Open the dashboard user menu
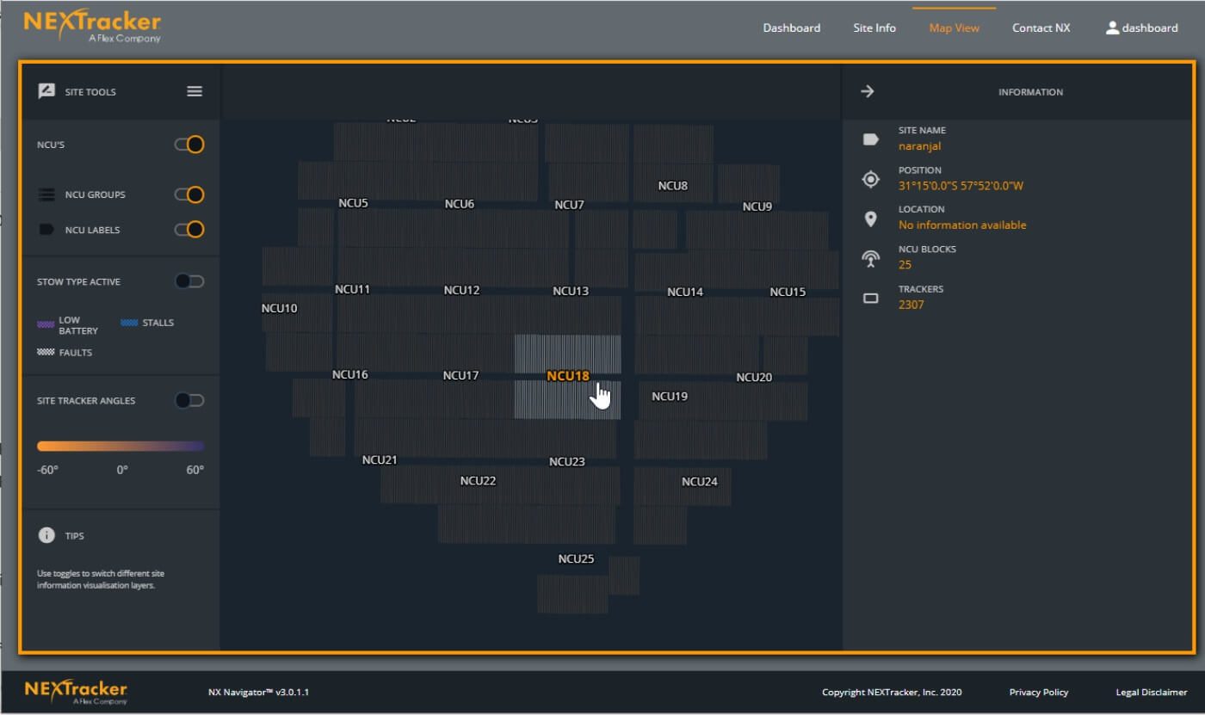This screenshot has width=1205, height=715. (1142, 28)
